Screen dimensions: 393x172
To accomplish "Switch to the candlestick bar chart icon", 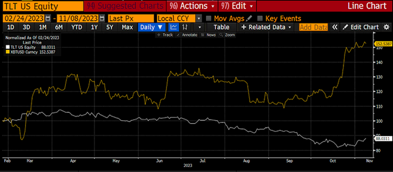I will click(185, 27).
